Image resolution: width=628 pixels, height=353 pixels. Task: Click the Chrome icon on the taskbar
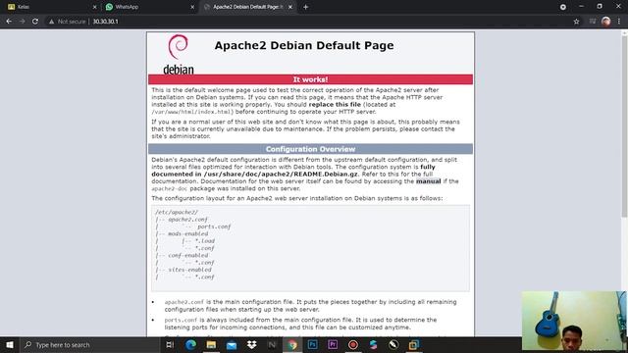coord(292,344)
